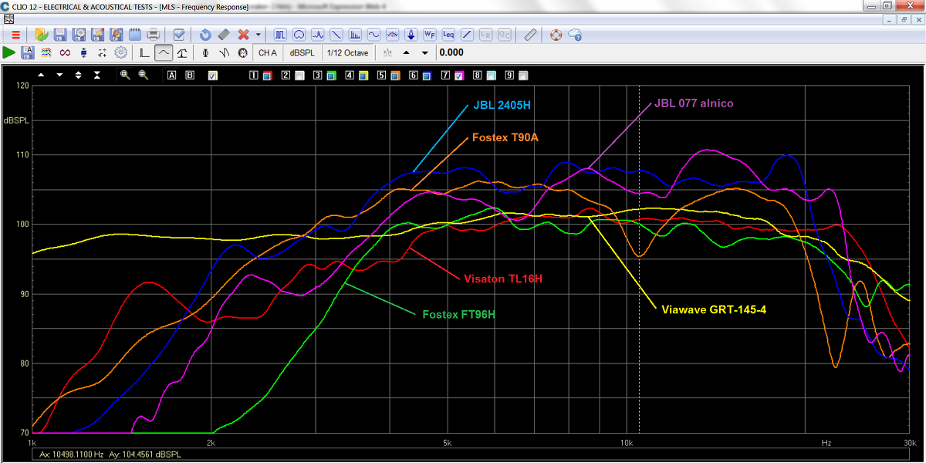The width and height of the screenshot is (926, 463).
Task: Toggle overlay curve 4 yellow checkbox
Action: pyautogui.click(x=363, y=76)
